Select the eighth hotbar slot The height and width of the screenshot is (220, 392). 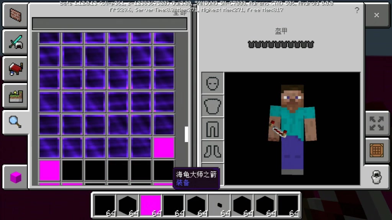(265, 205)
